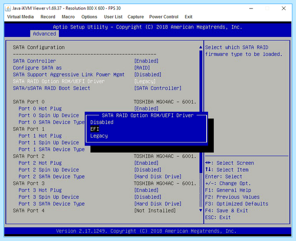Click [Disabled] value for Aggressive Link Power
This screenshot has width=296, height=241.
tap(148, 75)
